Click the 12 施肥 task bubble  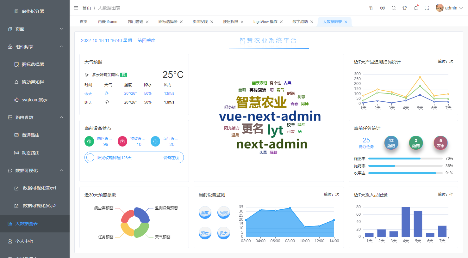click(391, 143)
